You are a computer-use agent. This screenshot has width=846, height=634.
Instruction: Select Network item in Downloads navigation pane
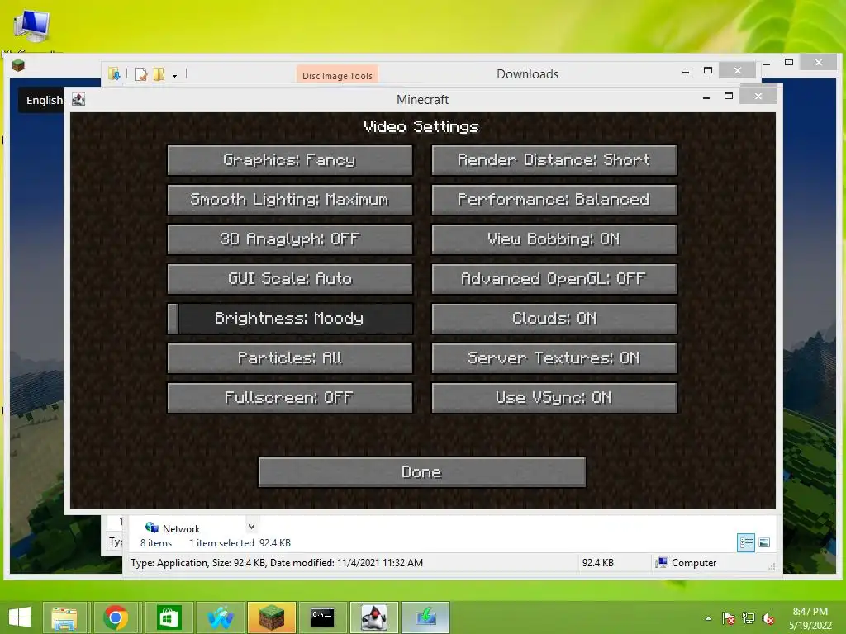pos(173,529)
